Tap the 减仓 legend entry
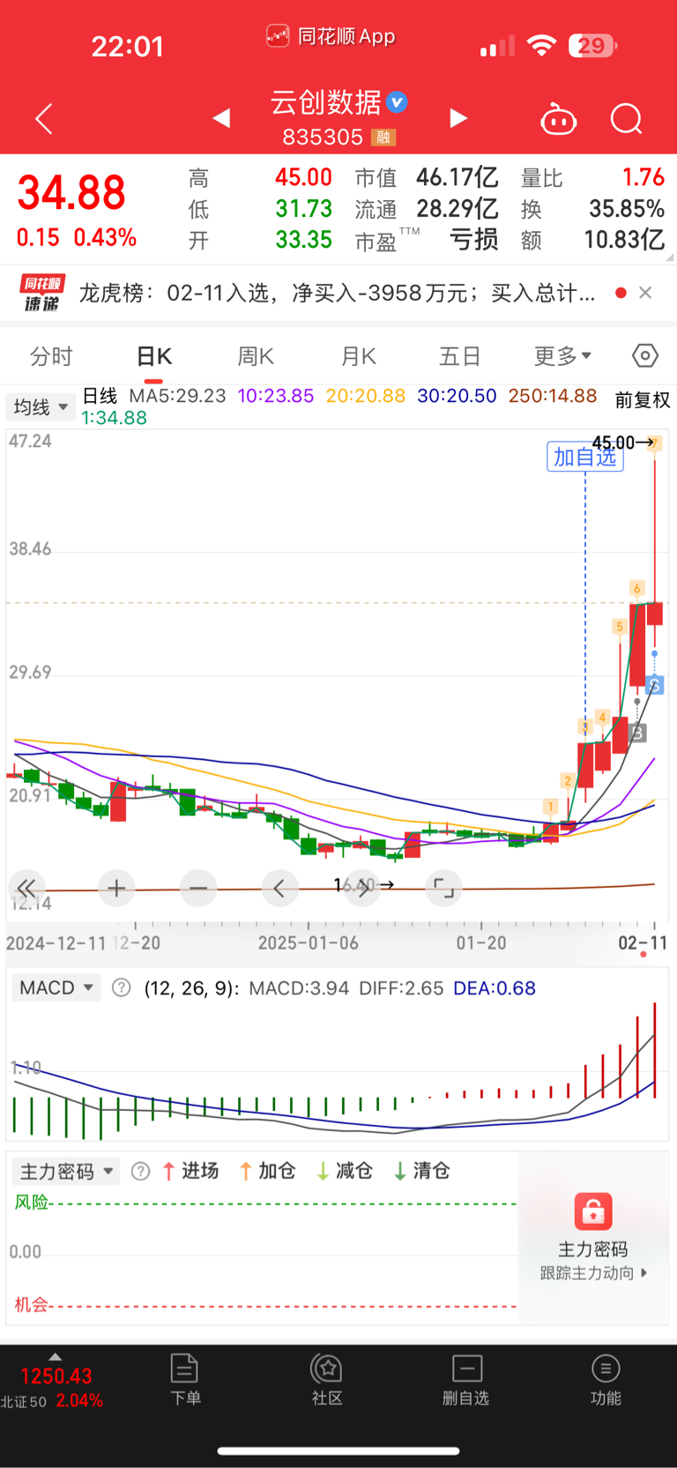677x1468 pixels. click(x=345, y=1171)
